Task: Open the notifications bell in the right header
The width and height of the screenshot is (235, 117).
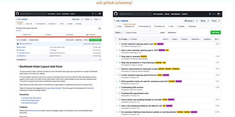Action: click(210, 14)
